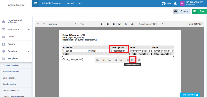Click the Bold formatting icon

coord(70,24)
